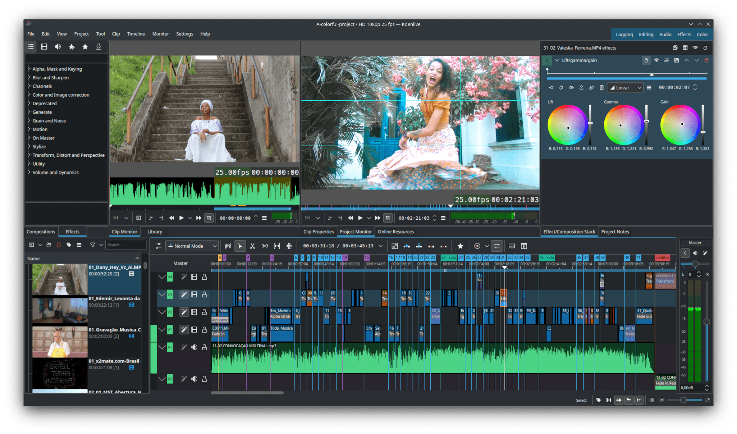Image resolution: width=737 pixels, height=434 pixels.
Task: Select the spacer tool in timeline toolbar
Action: pos(265,246)
